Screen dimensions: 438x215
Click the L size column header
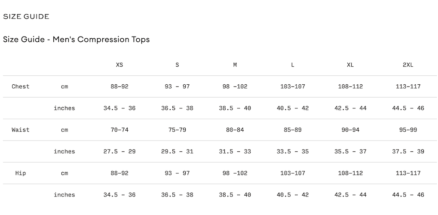point(292,65)
